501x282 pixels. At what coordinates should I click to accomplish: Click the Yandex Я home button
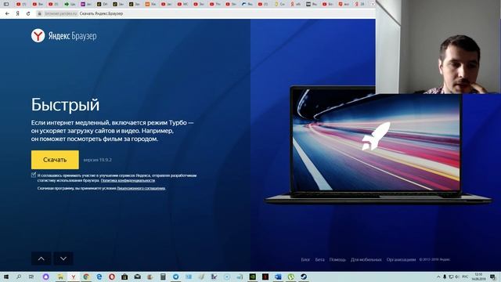coord(17,14)
